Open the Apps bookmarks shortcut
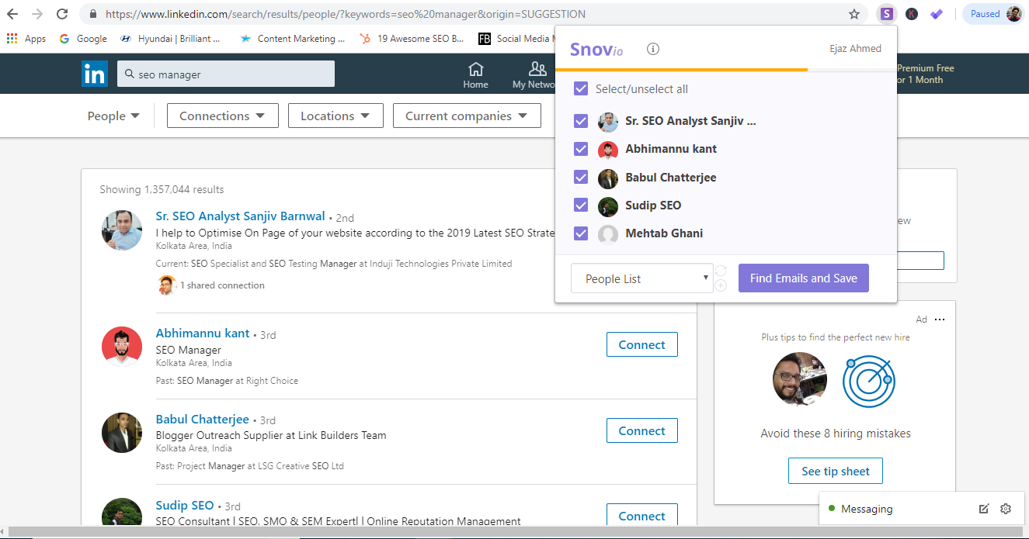Image resolution: width=1029 pixels, height=539 pixels. click(x=26, y=38)
